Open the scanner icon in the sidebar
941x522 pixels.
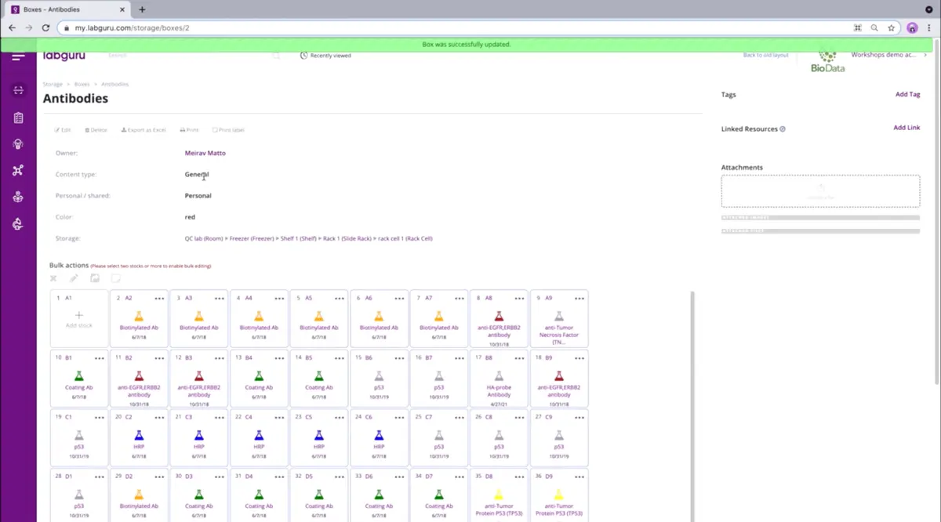18,90
